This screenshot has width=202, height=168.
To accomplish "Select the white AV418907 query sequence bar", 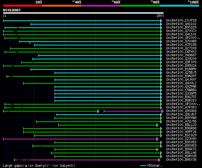I will 83,13.
